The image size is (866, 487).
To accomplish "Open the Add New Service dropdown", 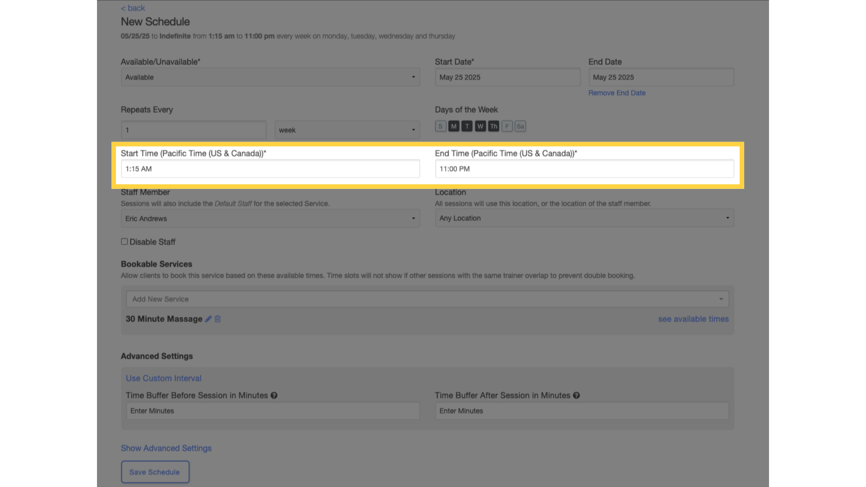I will pyautogui.click(x=427, y=299).
